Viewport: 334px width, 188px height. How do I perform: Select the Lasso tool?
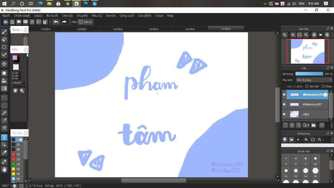pyautogui.click(x=4, y=105)
